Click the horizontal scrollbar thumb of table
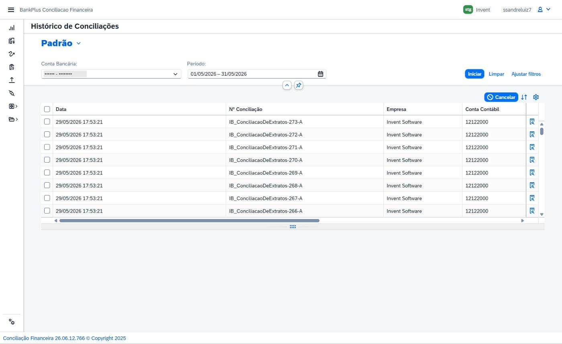 click(189, 221)
